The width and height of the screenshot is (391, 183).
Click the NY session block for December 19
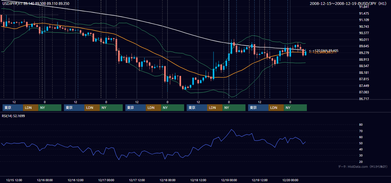pos(296,108)
